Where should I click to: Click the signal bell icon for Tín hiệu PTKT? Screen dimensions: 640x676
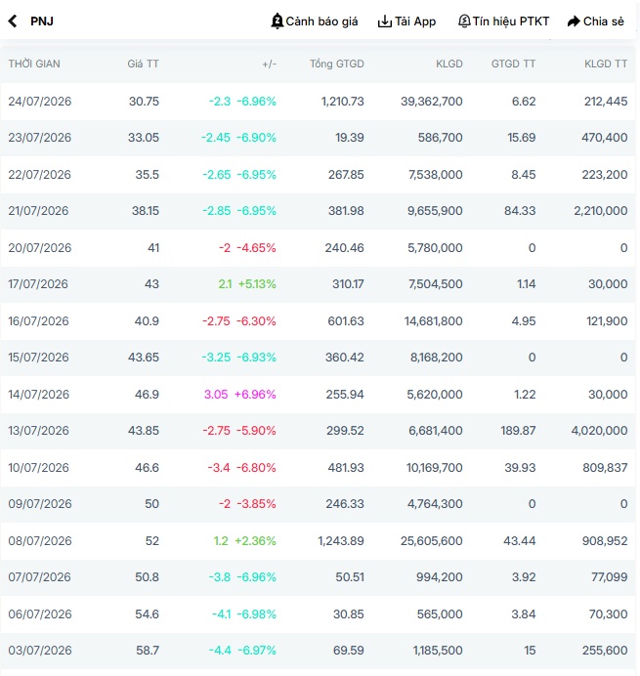pos(464,21)
